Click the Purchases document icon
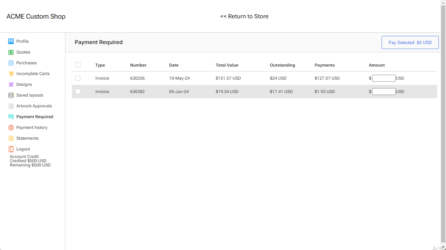 11,63
